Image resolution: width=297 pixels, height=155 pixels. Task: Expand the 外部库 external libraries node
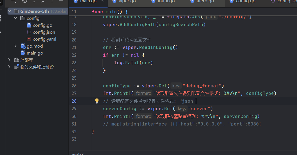tap(9, 60)
